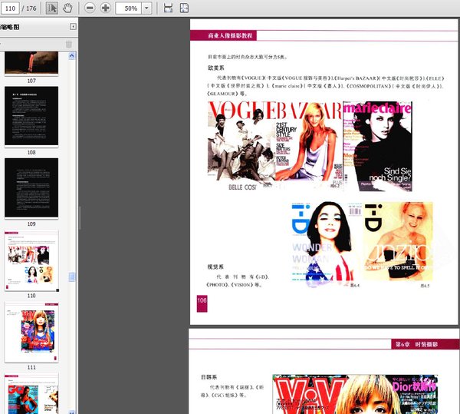Click the BAZAAR magazine cover image
The image size is (460, 414).
pos(309,141)
